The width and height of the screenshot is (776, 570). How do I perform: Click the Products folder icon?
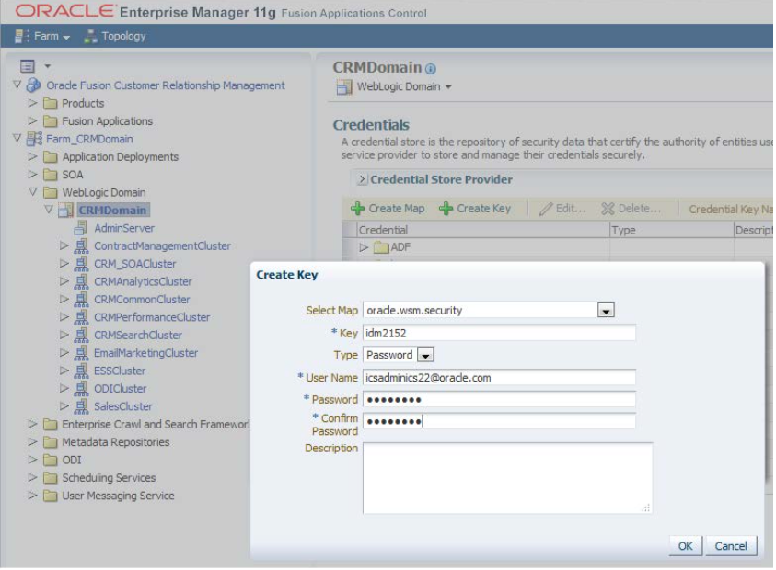pyautogui.click(x=50, y=103)
